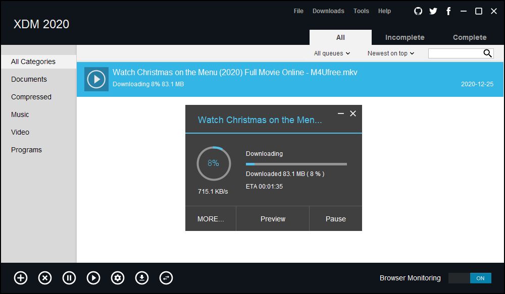Image resolution: width=505 pixels, height=294 pixels.
Task: Open the Newest on top sort dropdown
Action: tap(391, 53)
